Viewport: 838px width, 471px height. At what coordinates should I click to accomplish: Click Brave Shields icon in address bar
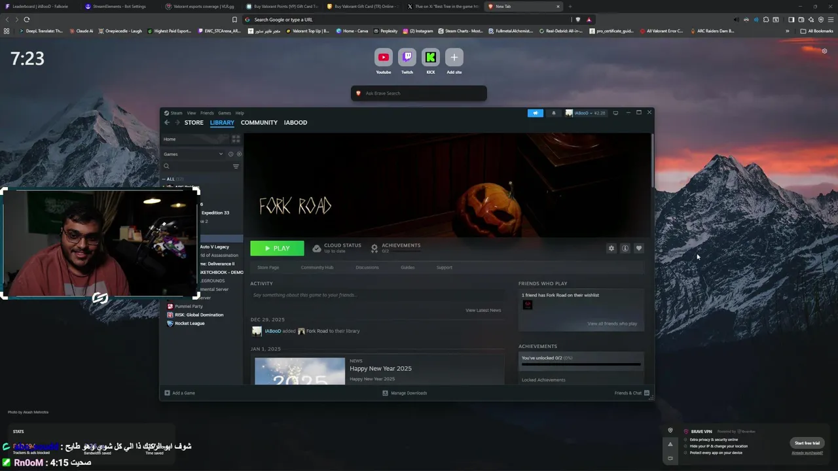point(577,20)
